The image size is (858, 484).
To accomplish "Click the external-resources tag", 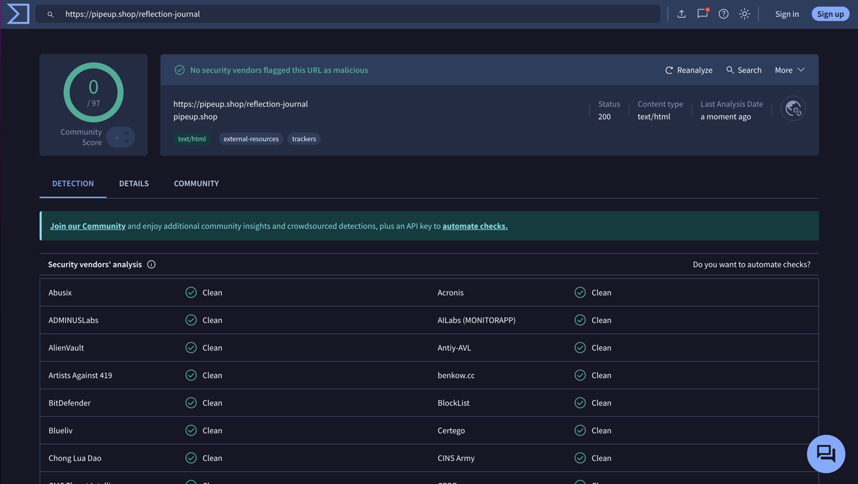I will [251, 139].
